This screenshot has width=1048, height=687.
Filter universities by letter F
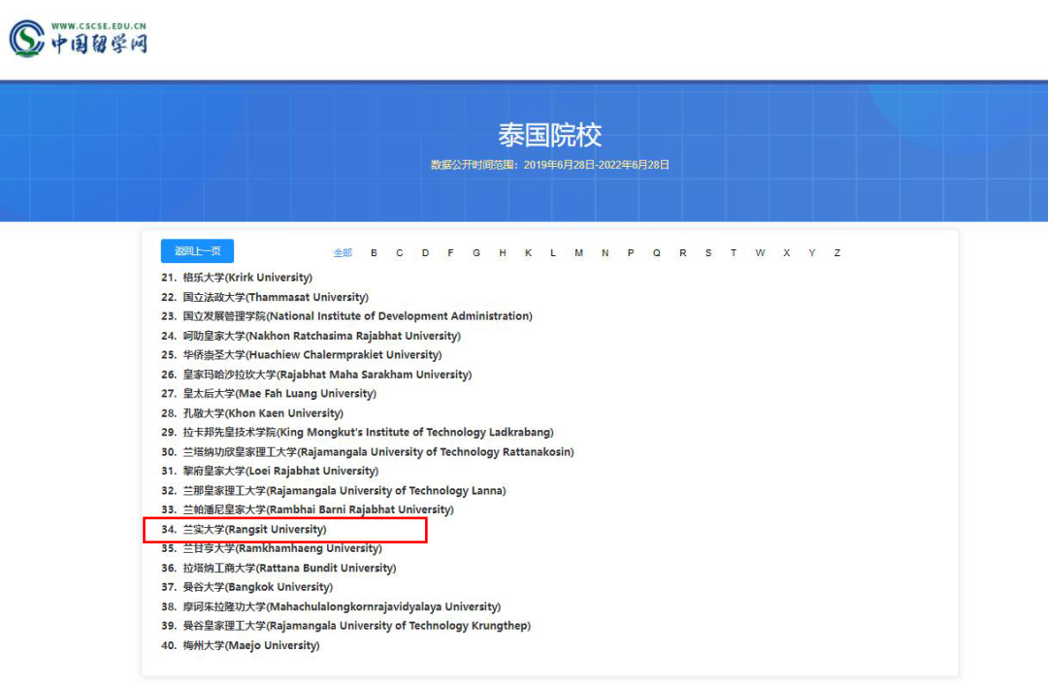[450, 252]
